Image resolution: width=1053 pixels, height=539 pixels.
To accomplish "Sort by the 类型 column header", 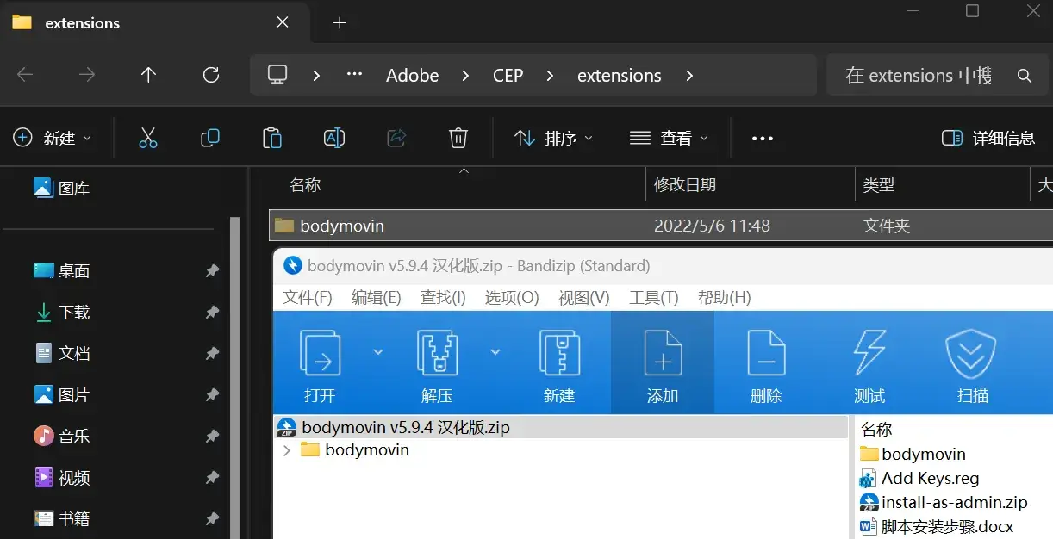I will 879,185.
